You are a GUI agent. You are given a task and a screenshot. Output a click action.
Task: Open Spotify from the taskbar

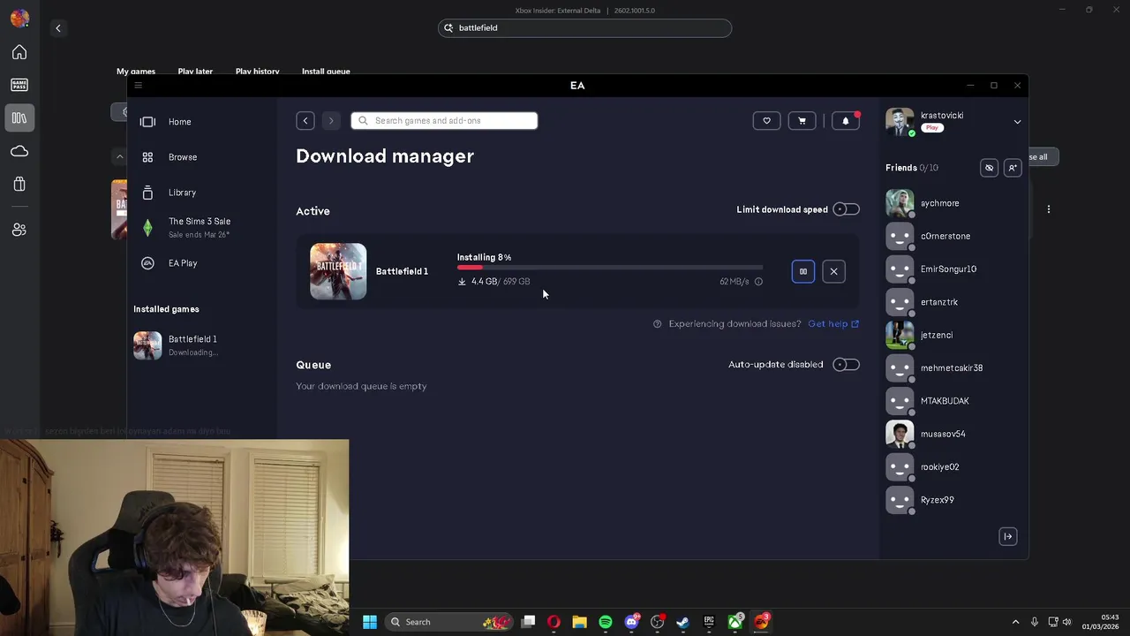point(606,622)
